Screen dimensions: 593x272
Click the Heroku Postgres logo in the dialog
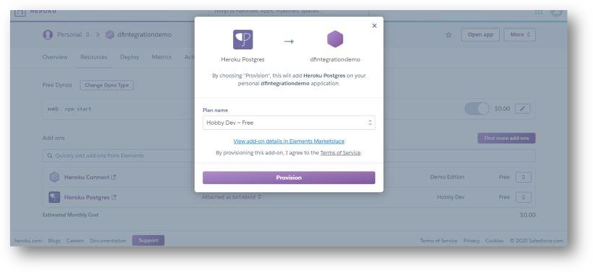[x=243, y=40]
